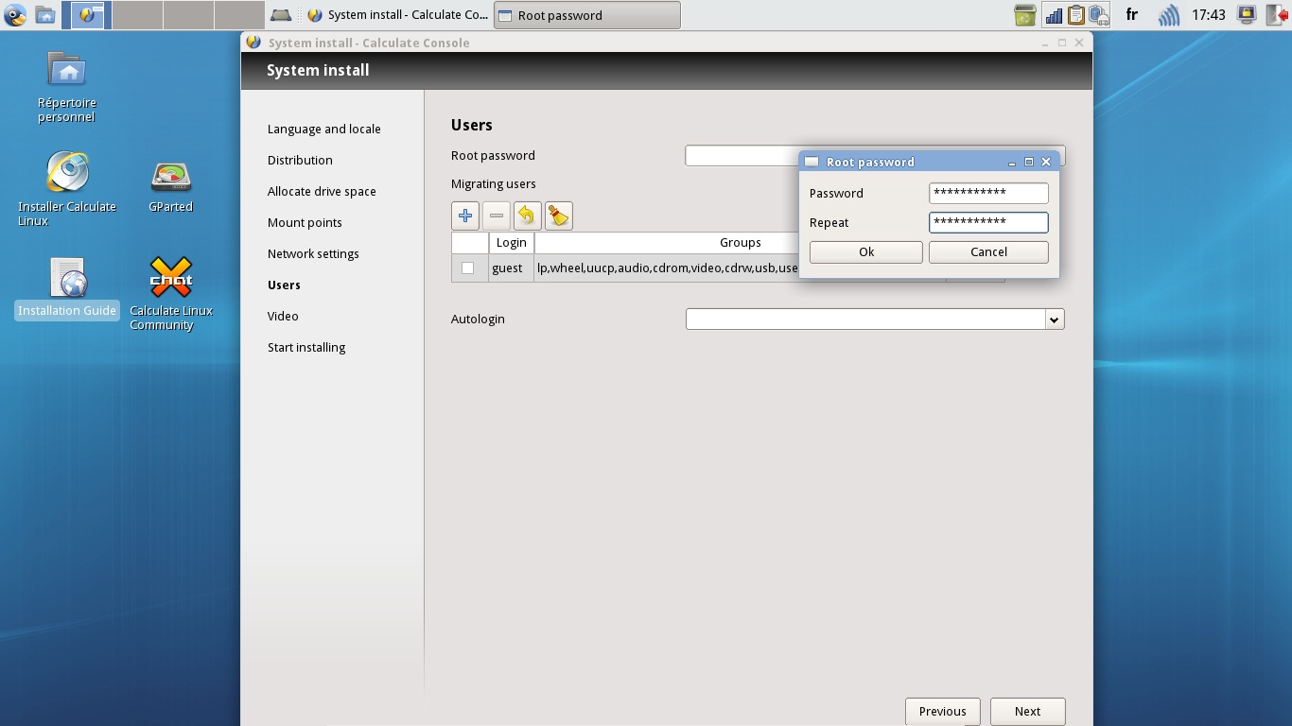The image size is (1292, 726).
Task: Click the Previous button
Action: [943, 711]
